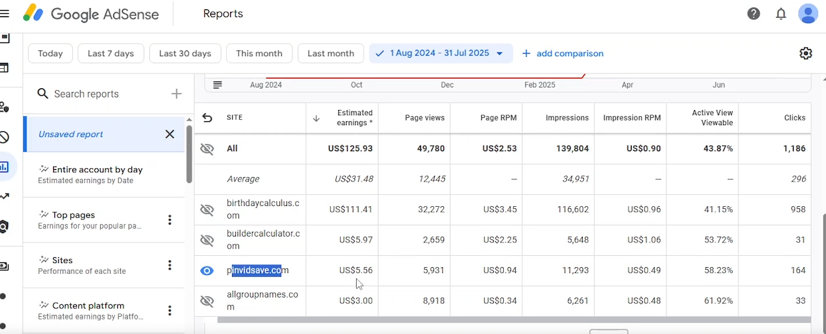Click the 1,186 clicks total
The height and width of the screenshot is (334, 826).
tap(794, 149)
